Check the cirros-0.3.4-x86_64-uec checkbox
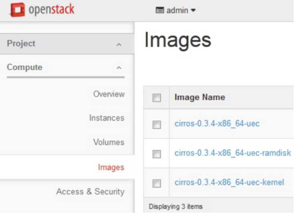294x213 pixels. point(157,125)
